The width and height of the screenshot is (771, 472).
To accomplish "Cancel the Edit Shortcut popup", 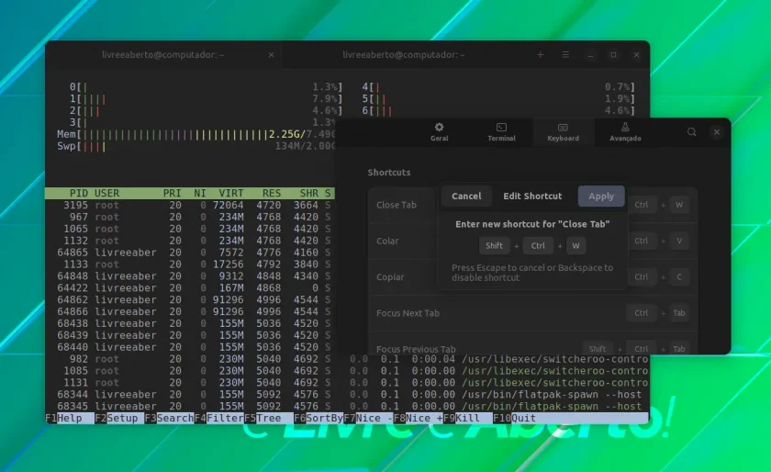I will pos(466,196).
